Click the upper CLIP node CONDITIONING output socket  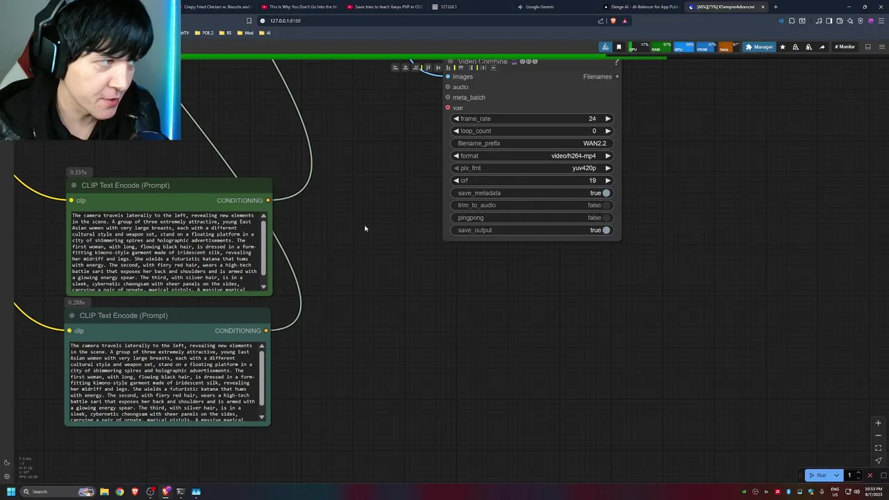coord(268,201)
